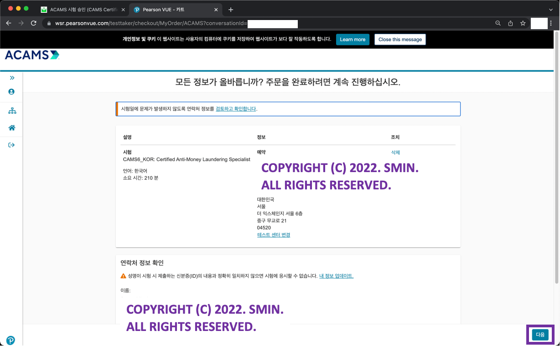Image resolution: width=560 pixels, height=346 pixels.
Task: Click the 삭제 link to remove exam
Action: pos(395,153)
